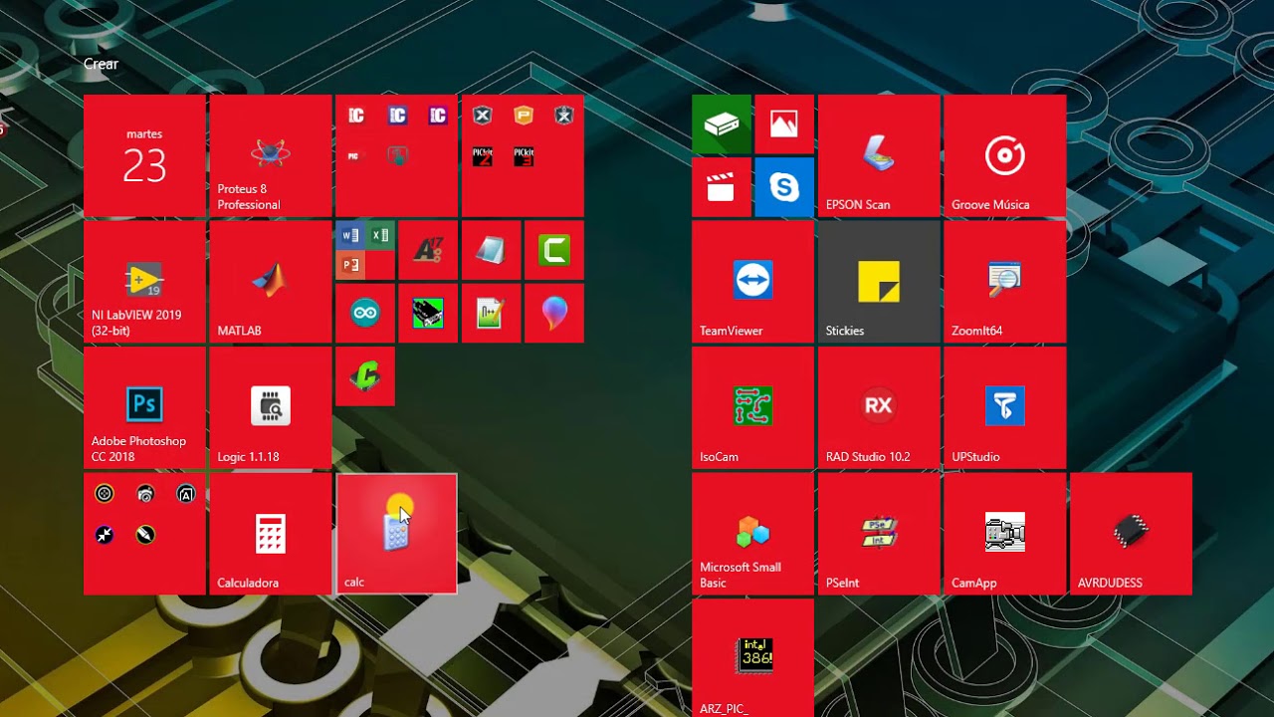Open the Photos tile with mountain icon
1274x717 pixels.
point(784,124)
